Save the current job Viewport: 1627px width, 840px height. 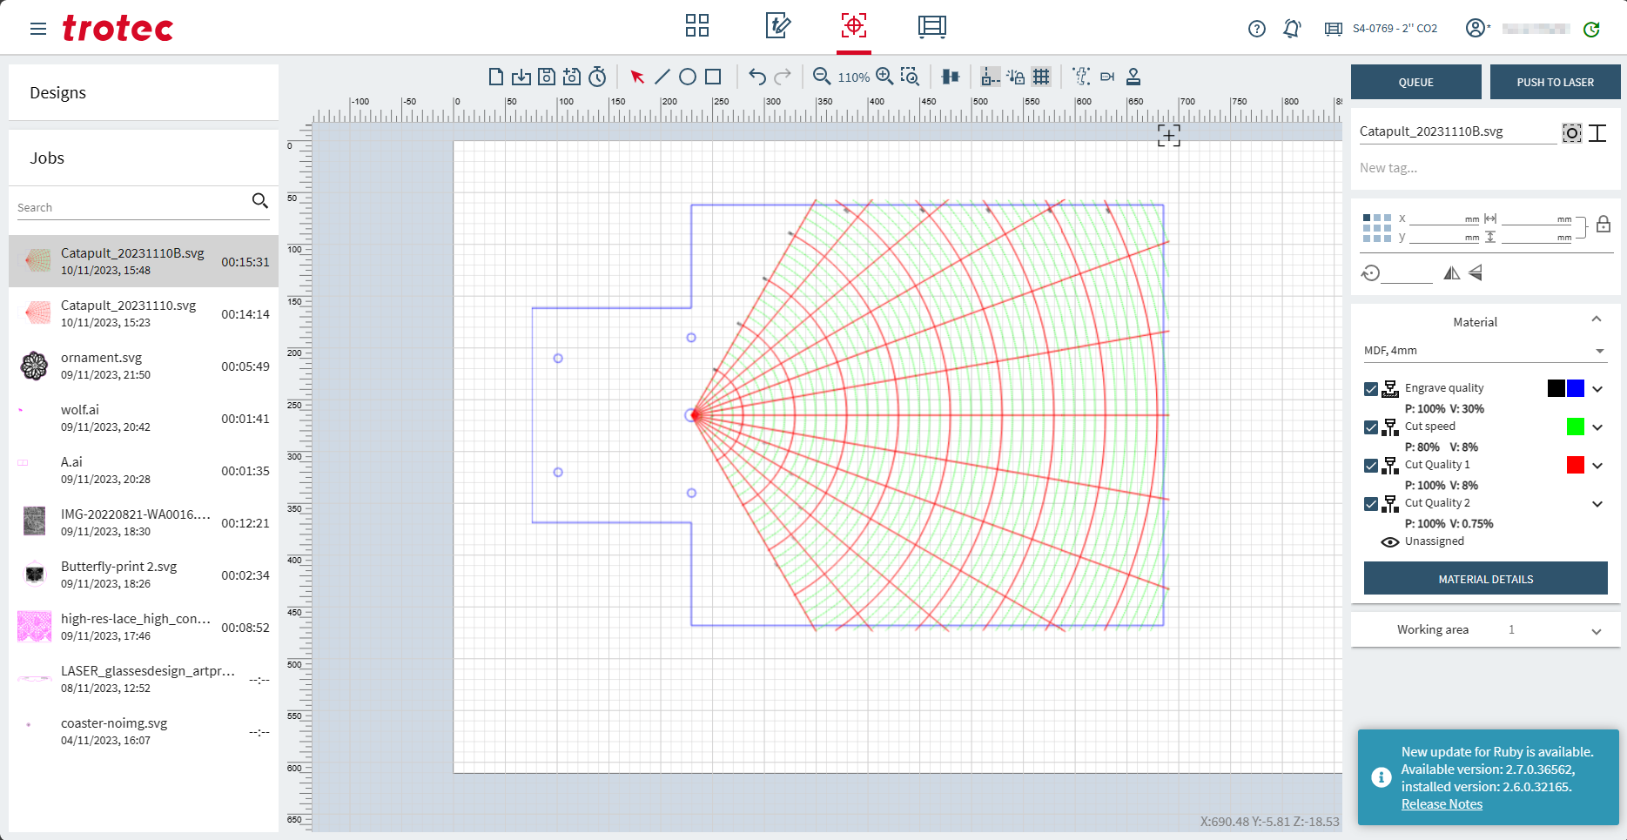[x=546, y=77]
